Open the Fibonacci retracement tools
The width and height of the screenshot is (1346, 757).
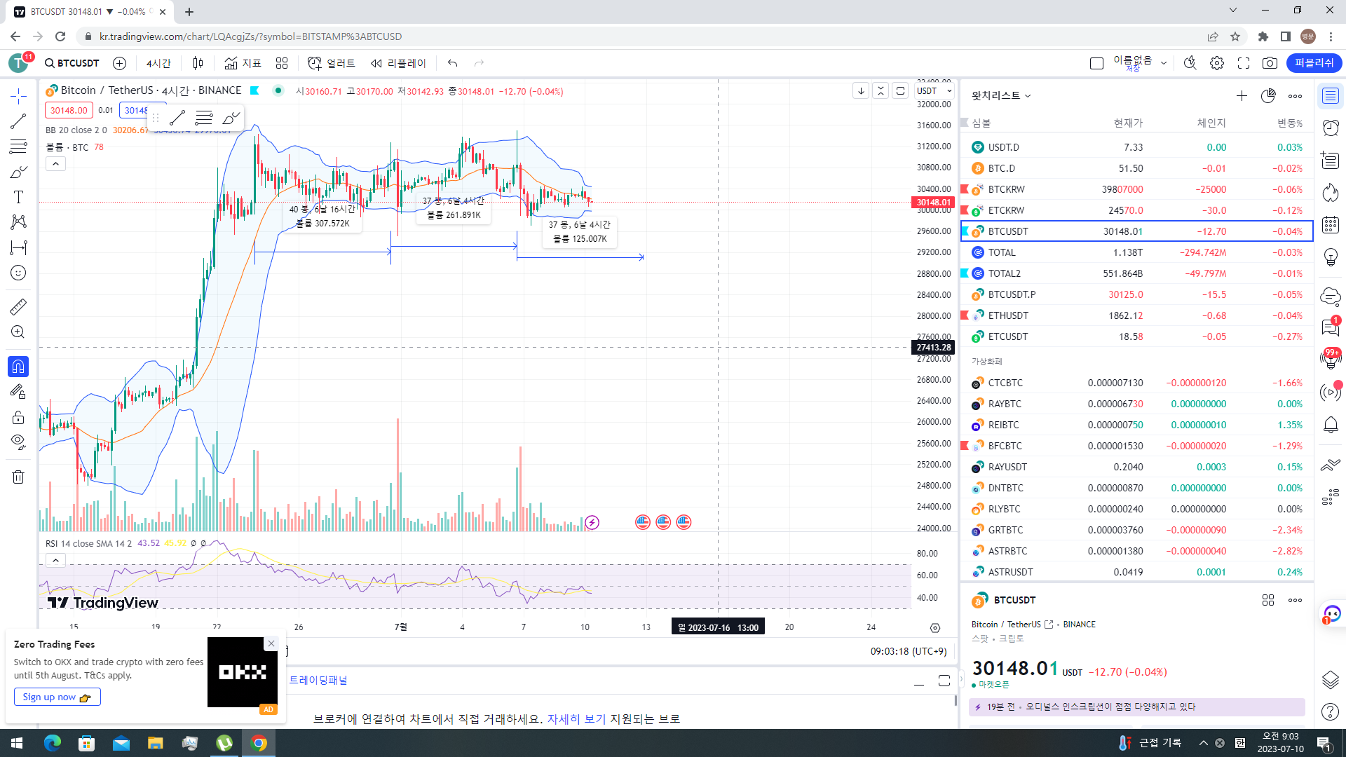[x=18, y=146]
